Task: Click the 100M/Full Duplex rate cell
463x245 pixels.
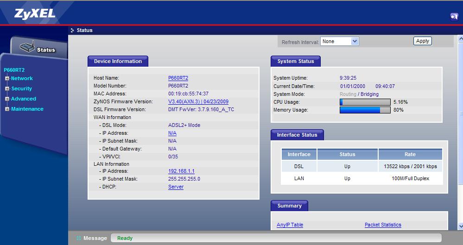Action: click(410, 179)
